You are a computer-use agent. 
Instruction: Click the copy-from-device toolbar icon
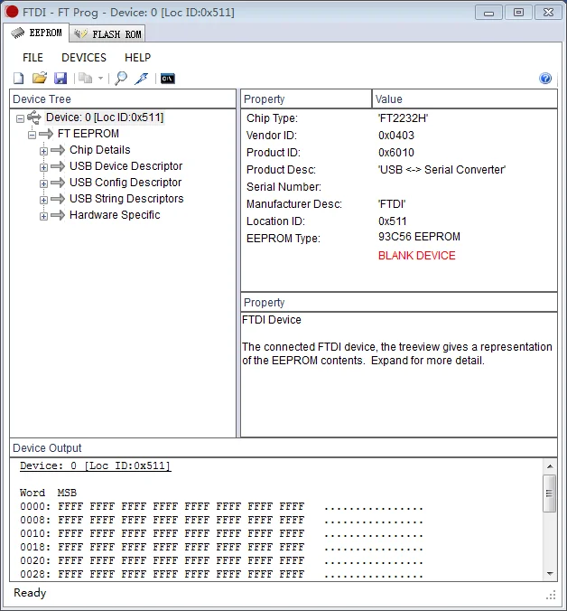[85, 79]
